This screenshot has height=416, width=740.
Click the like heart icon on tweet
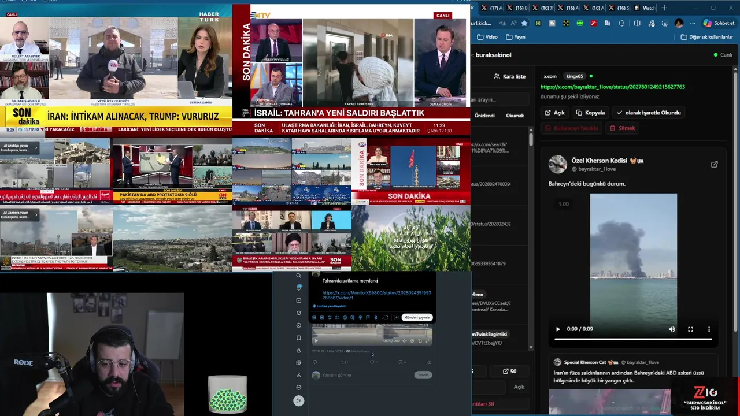coord(372,362)
